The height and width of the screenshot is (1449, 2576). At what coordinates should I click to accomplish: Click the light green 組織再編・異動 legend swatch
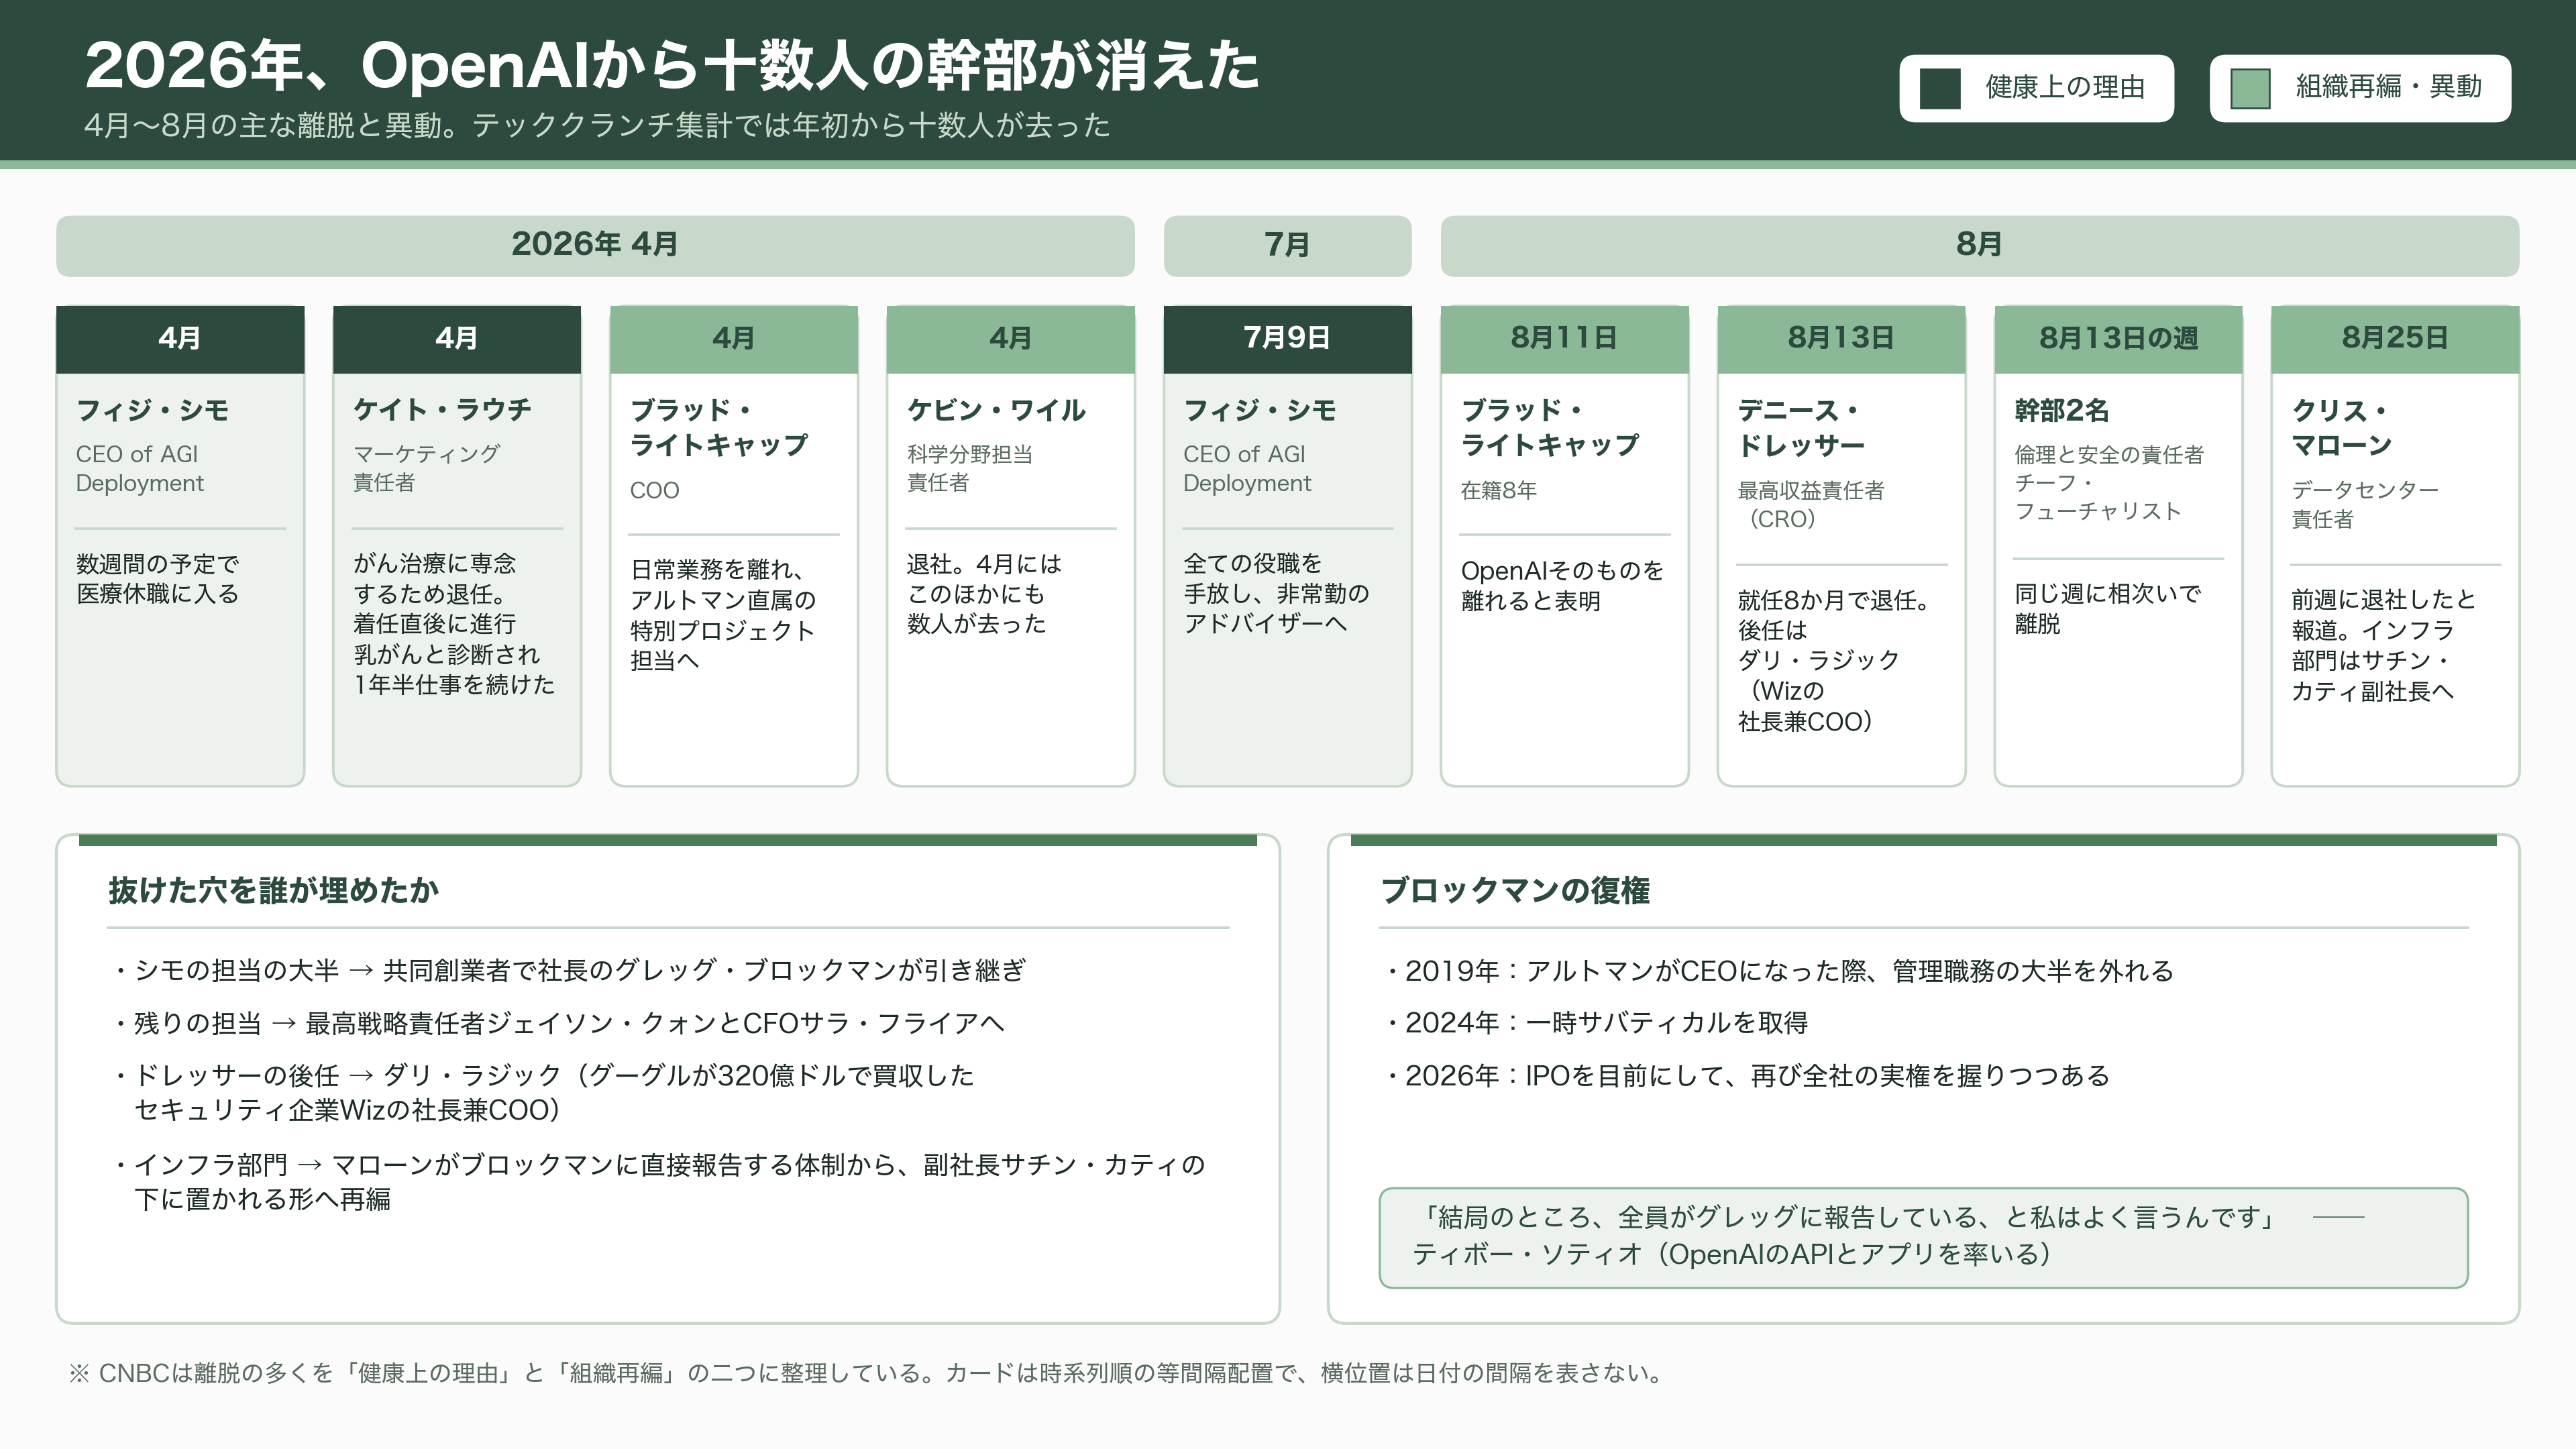tap(2250, 88)
